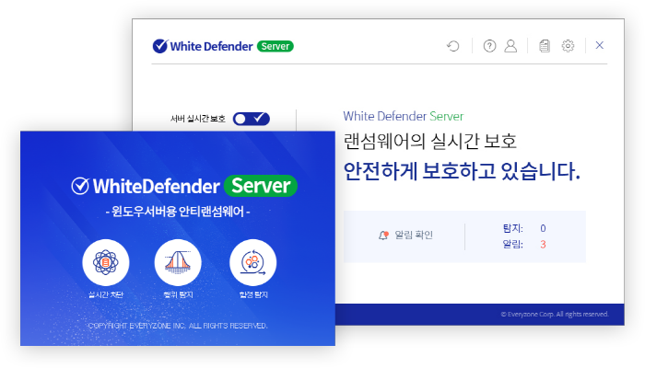Click the Everyzone Corp. copyright footer text
Viewport: 645px width, 368px height.
pos(554,315)
